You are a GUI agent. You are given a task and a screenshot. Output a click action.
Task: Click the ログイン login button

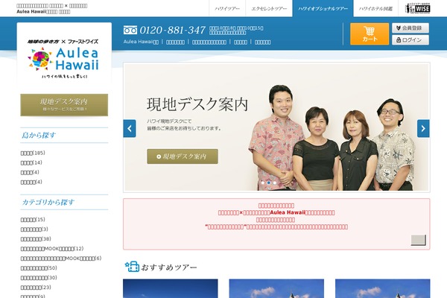(x=410, y=40)
